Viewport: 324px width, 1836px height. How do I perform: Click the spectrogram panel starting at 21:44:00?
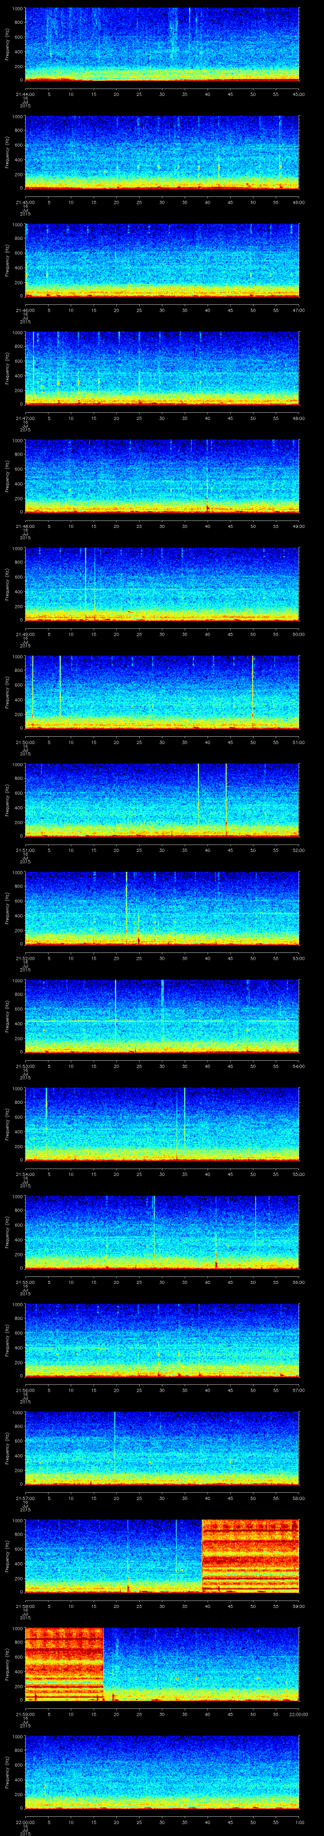[x=162, y=44]
